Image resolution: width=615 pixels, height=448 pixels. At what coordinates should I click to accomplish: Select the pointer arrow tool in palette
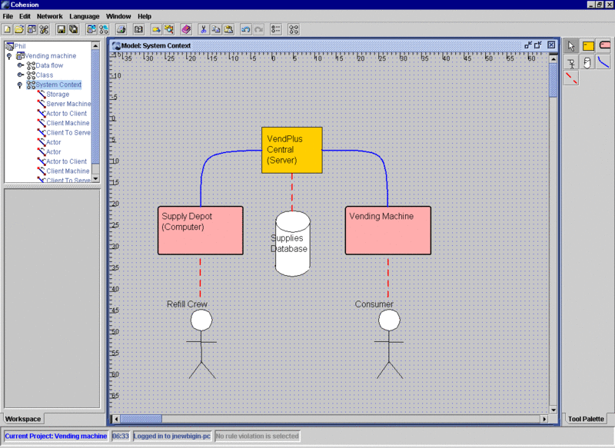pyautogui.click(x=571, y=46)
